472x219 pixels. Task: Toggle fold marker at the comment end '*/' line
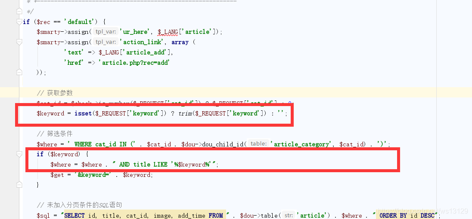click(19, 12)
